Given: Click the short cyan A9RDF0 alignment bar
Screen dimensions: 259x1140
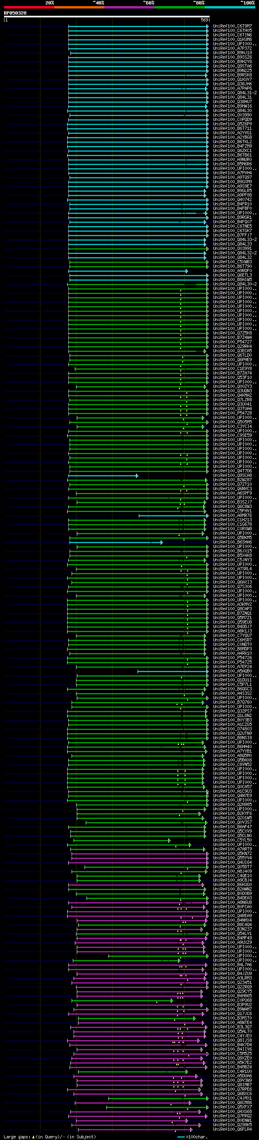Looking at the screenshot, I should click(x=128, y=271).
